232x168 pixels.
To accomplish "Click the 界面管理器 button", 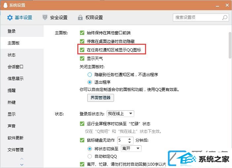I will [x=100, y=98].
